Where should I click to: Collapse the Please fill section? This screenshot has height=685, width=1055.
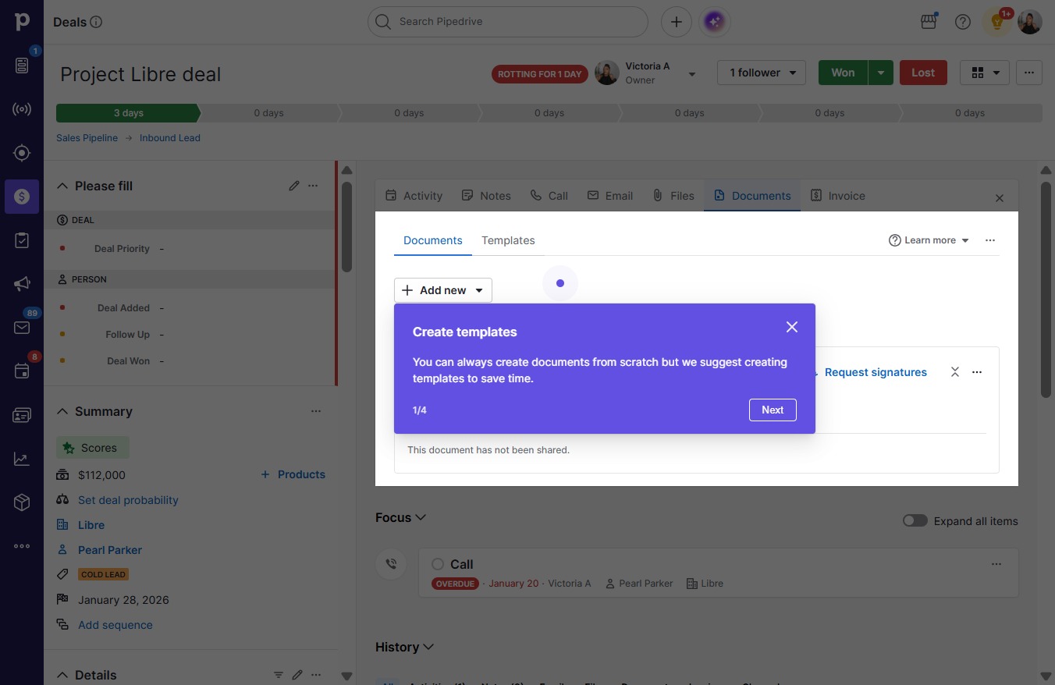(x=62, y=186)
